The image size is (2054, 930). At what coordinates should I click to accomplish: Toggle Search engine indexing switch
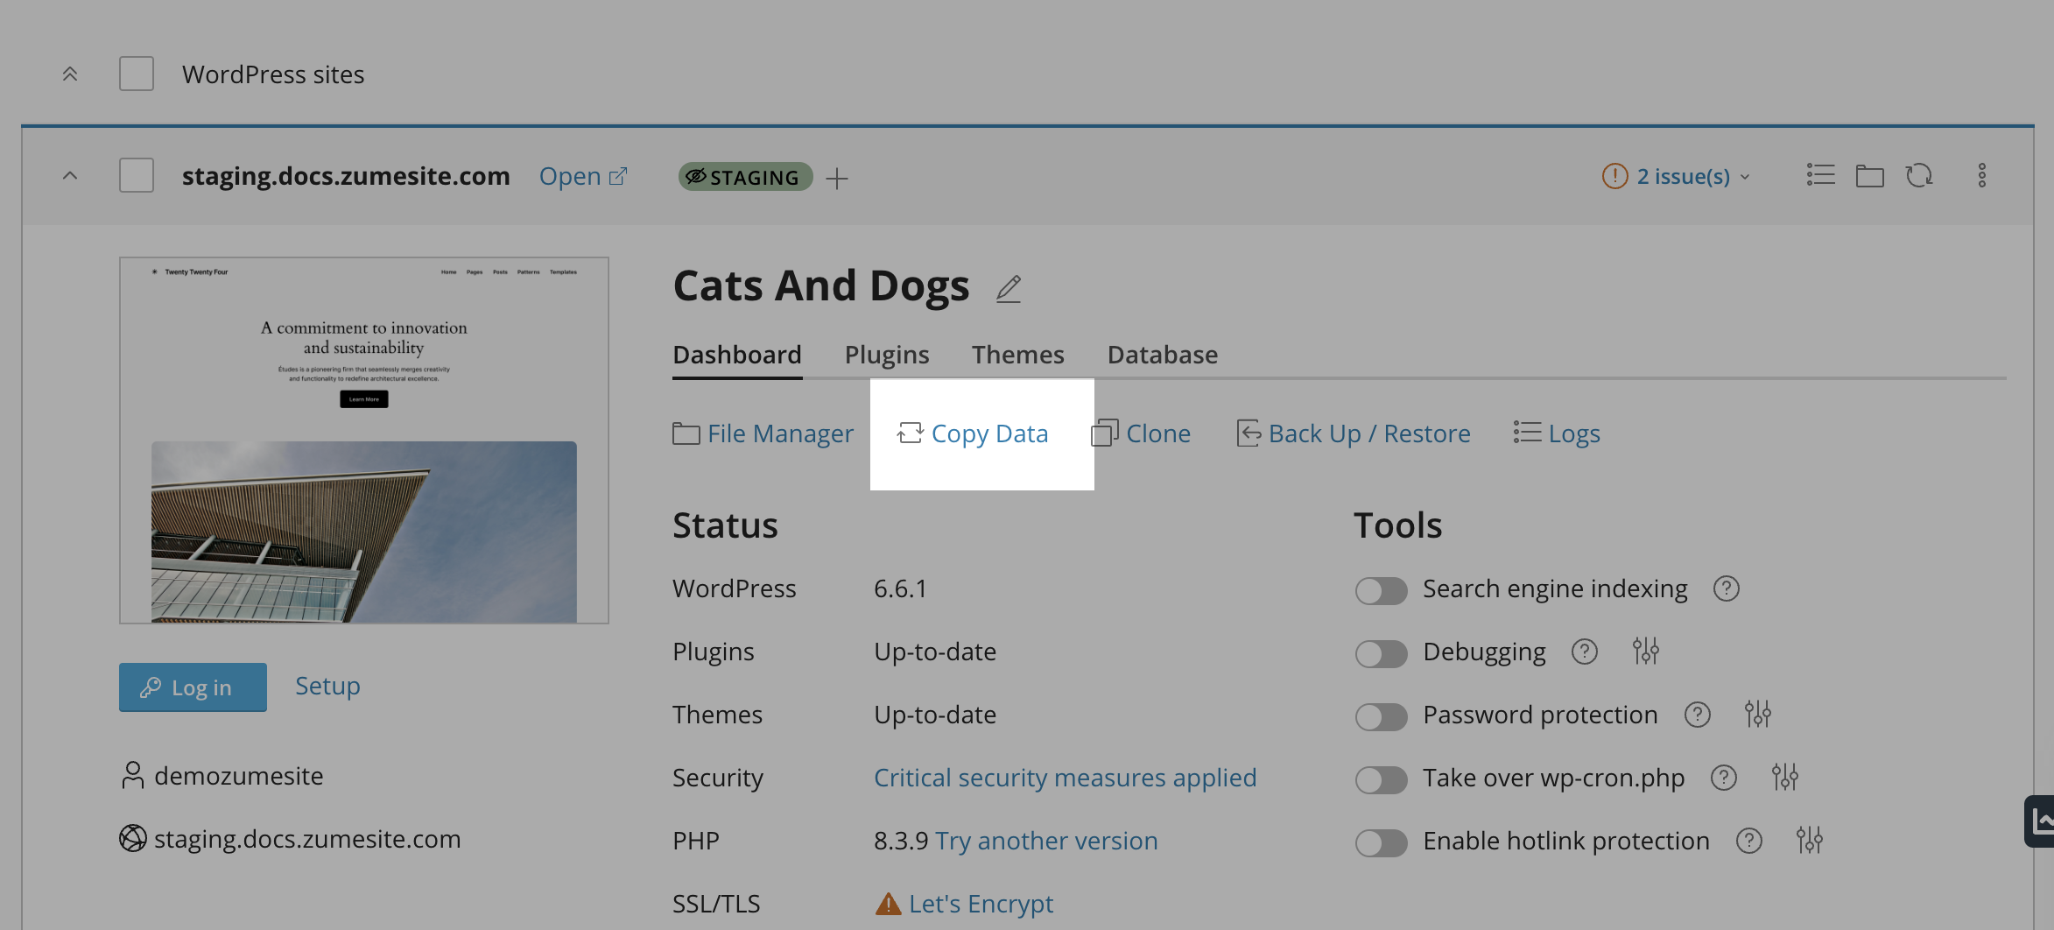click(1381, 590)
